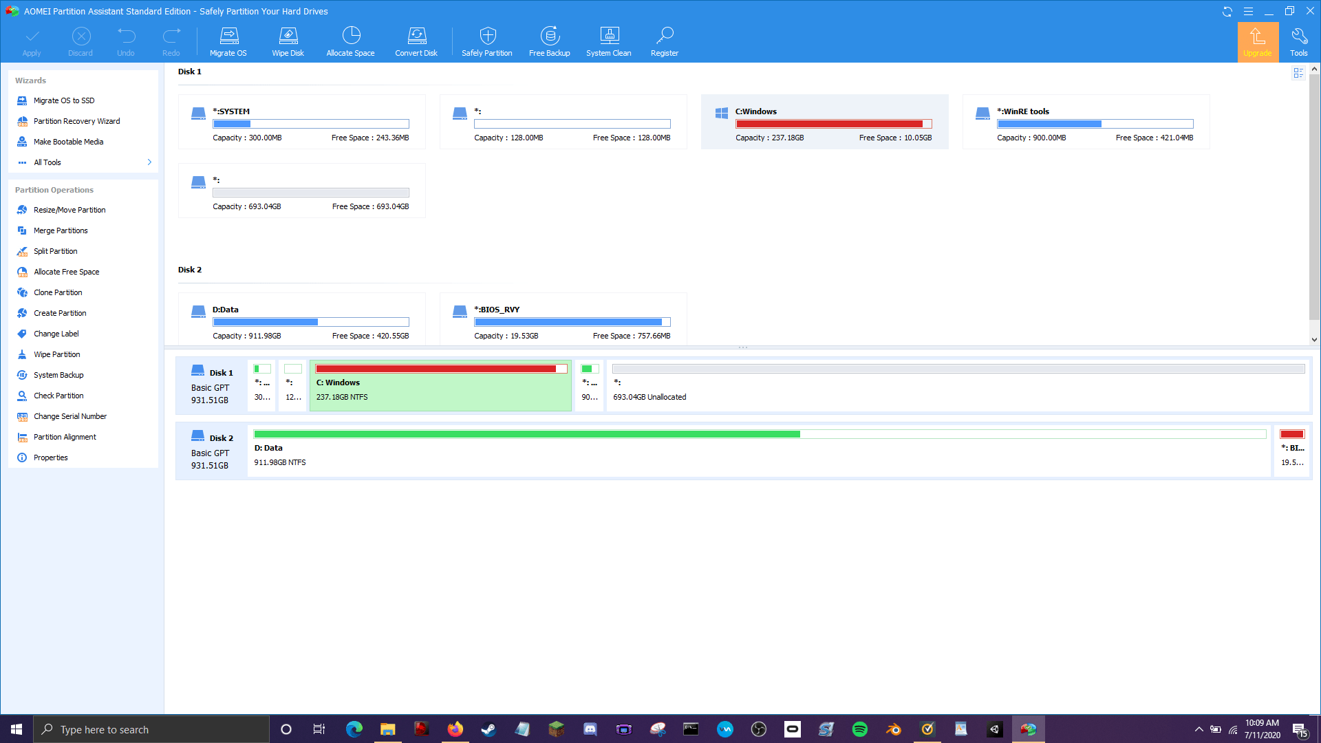The height and width of the screenshot is (743, 1321).
Task: Launch the Allocate Space tool
Action: tap(350, 41)
